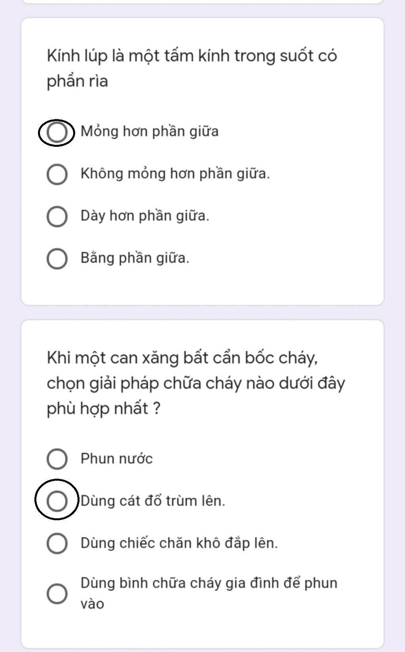Mark the radio circle beside 'Bằng phần giữa.'
This screenshot has height=652, width=405.
tap(57, 259)
